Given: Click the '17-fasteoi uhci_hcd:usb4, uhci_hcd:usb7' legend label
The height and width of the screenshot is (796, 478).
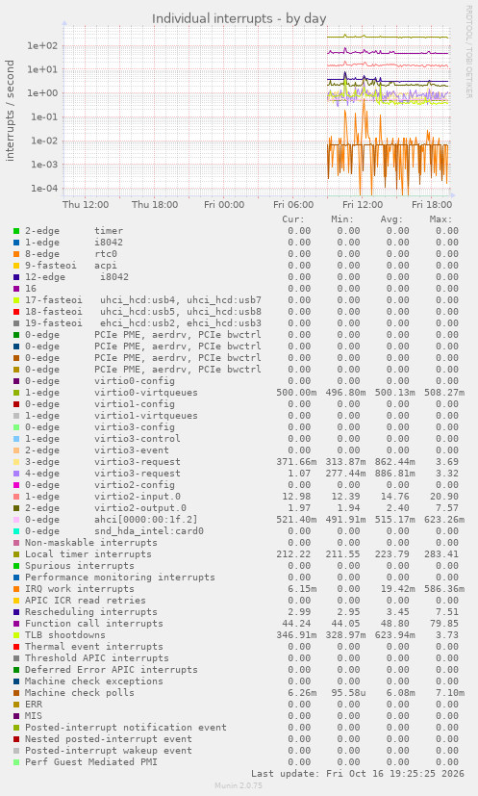Looking at the screenshot, I should pos(143,300).
